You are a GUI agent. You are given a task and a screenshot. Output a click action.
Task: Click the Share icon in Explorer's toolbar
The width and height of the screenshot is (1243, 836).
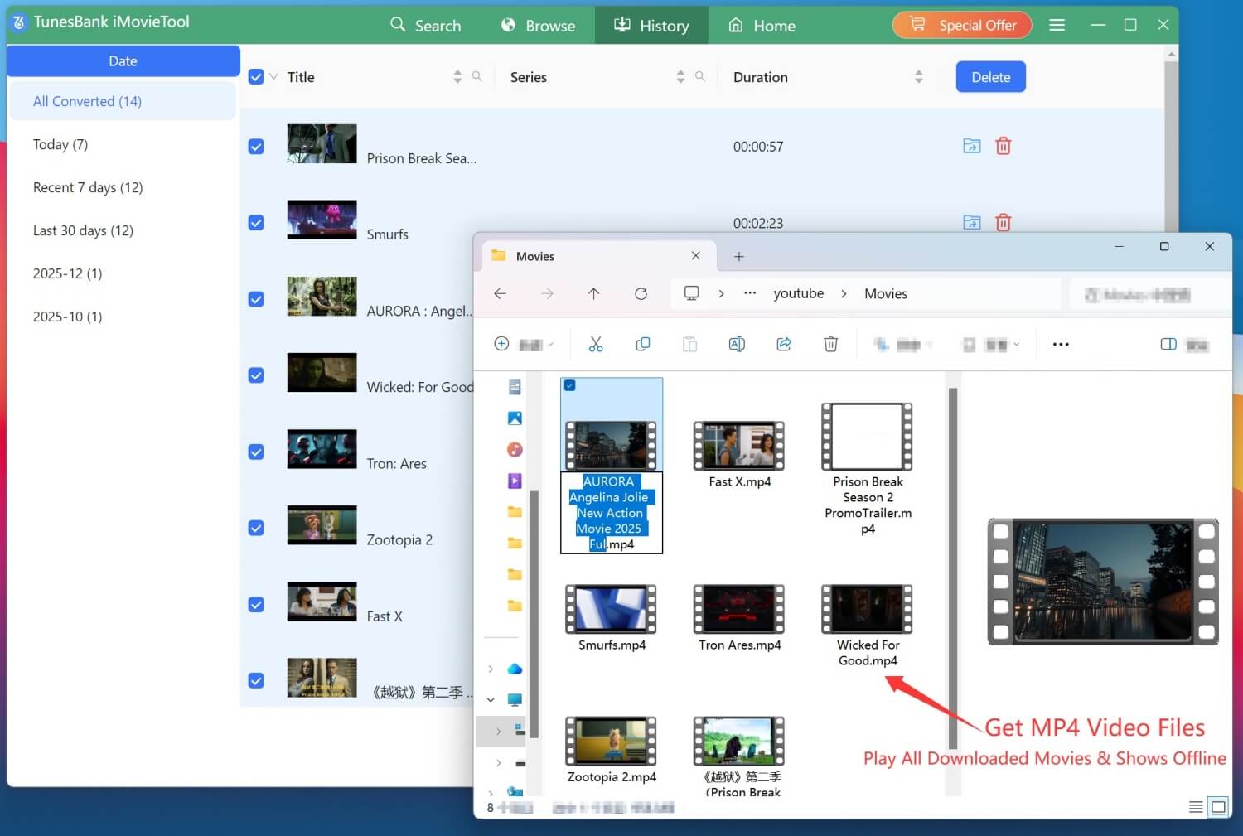coord(784,343)
